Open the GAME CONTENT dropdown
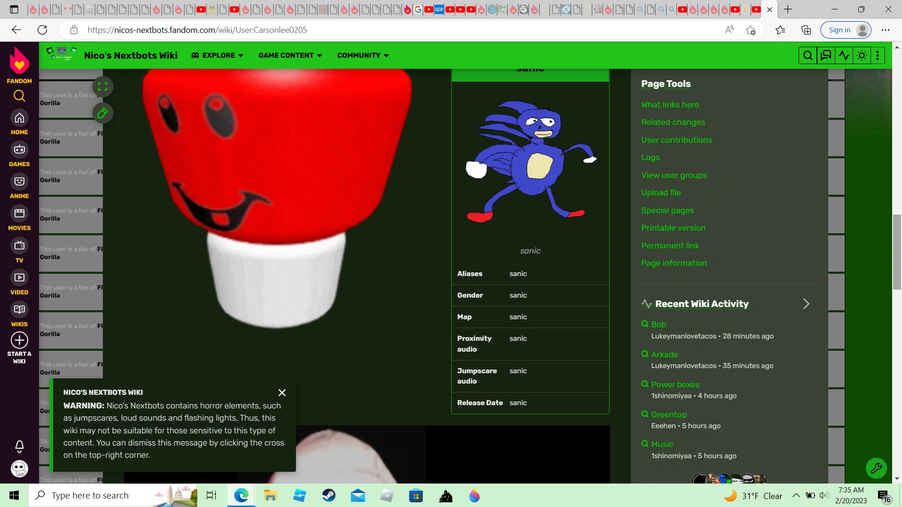 (290, 55)
